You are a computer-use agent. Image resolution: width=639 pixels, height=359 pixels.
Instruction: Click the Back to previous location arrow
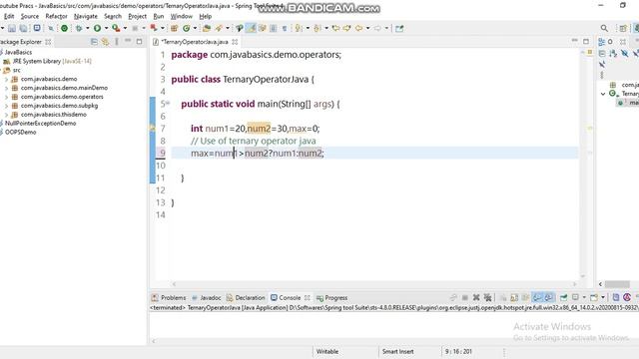point(358,28)
